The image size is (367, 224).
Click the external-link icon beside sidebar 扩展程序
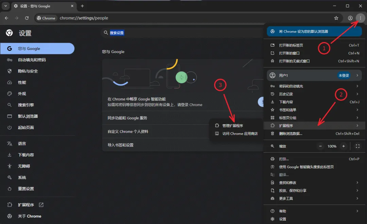41,205
